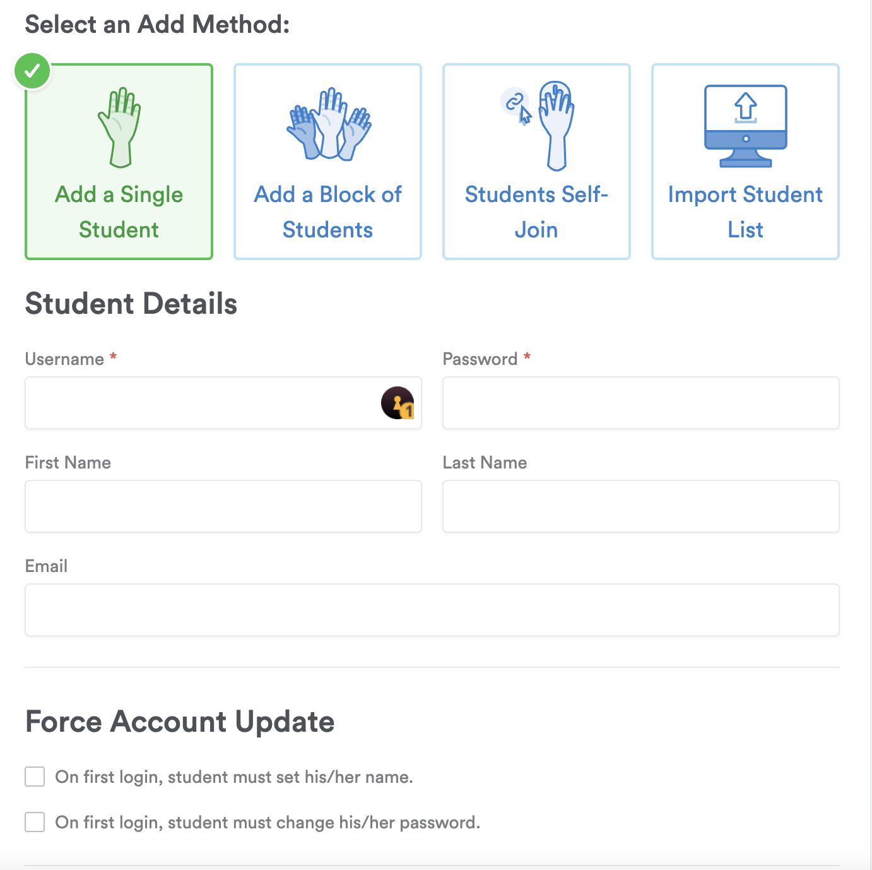
Task: Click the three raised hands icon
Action: click(x=328, y=124)
